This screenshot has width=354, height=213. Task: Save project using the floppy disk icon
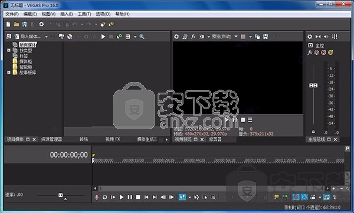click(25, 24)
